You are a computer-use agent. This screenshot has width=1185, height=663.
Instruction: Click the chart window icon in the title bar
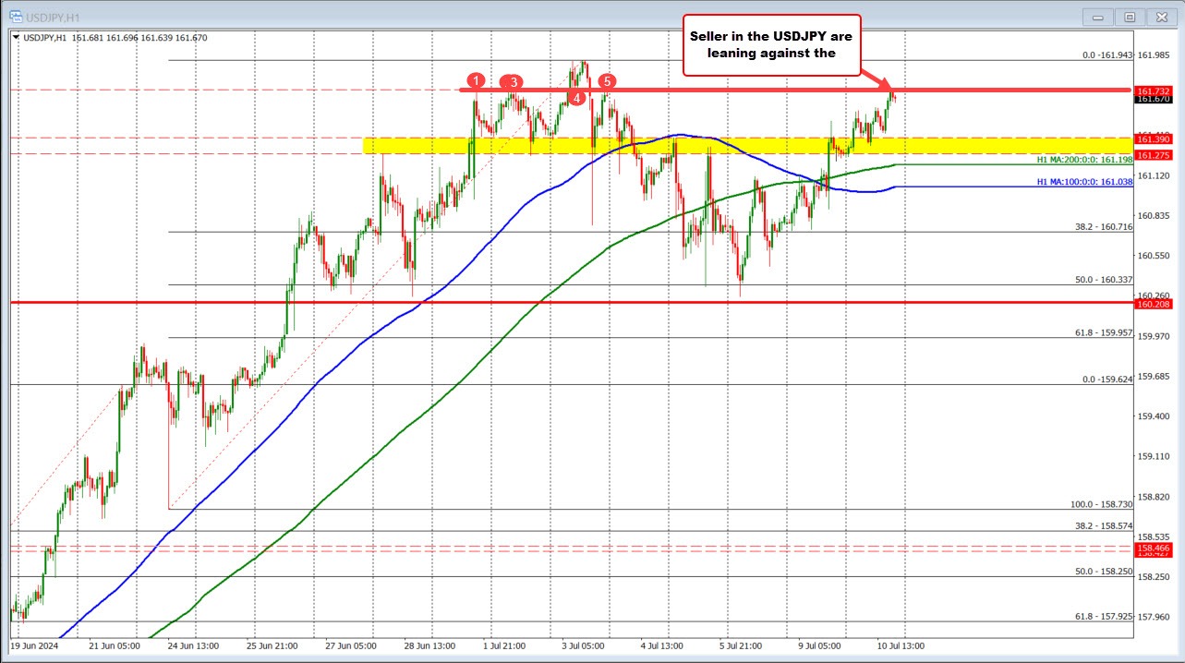(16, 16)
